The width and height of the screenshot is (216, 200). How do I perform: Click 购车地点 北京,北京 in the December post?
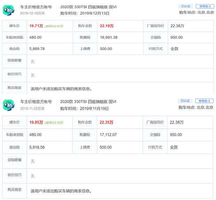[x=196, y=13]
